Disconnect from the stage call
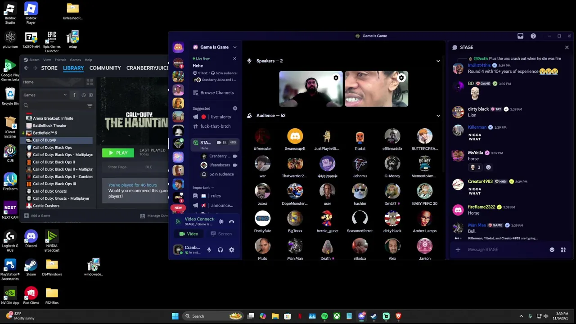 [232, 221]
